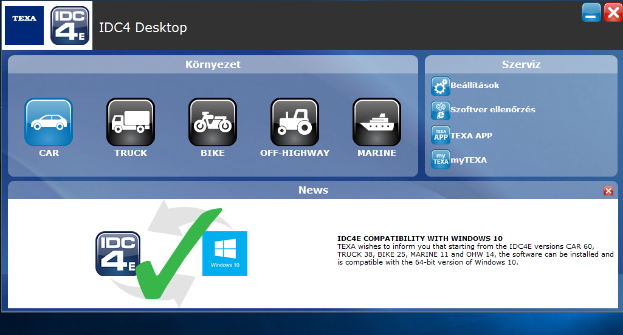Open the TEXA APP icon
The image size is (623, 335).
[440, 135]
